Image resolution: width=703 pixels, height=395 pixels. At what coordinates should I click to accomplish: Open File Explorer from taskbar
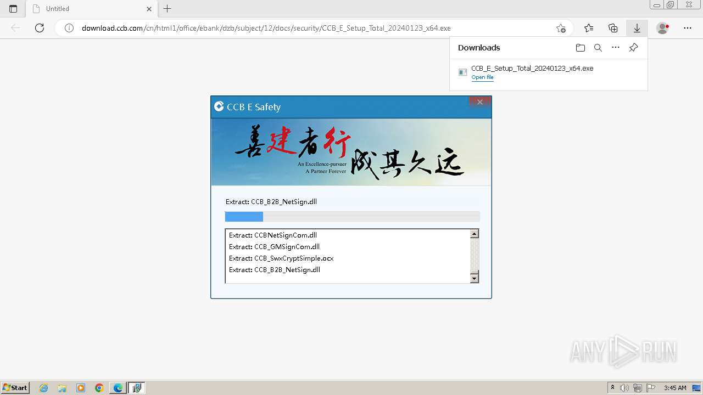click(62, 388)
